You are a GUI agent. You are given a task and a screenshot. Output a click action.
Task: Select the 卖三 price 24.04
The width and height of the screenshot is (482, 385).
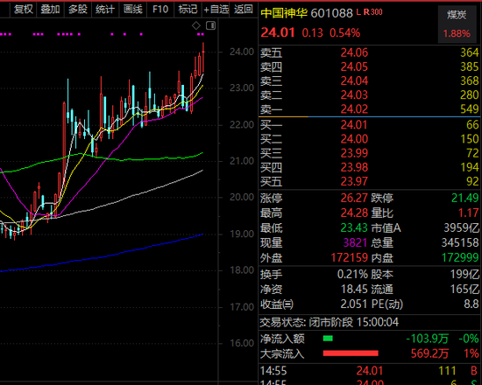[354, 81]
